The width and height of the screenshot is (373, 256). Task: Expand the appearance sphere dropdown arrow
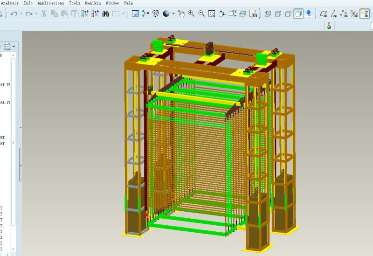click(x=173, y=14)
